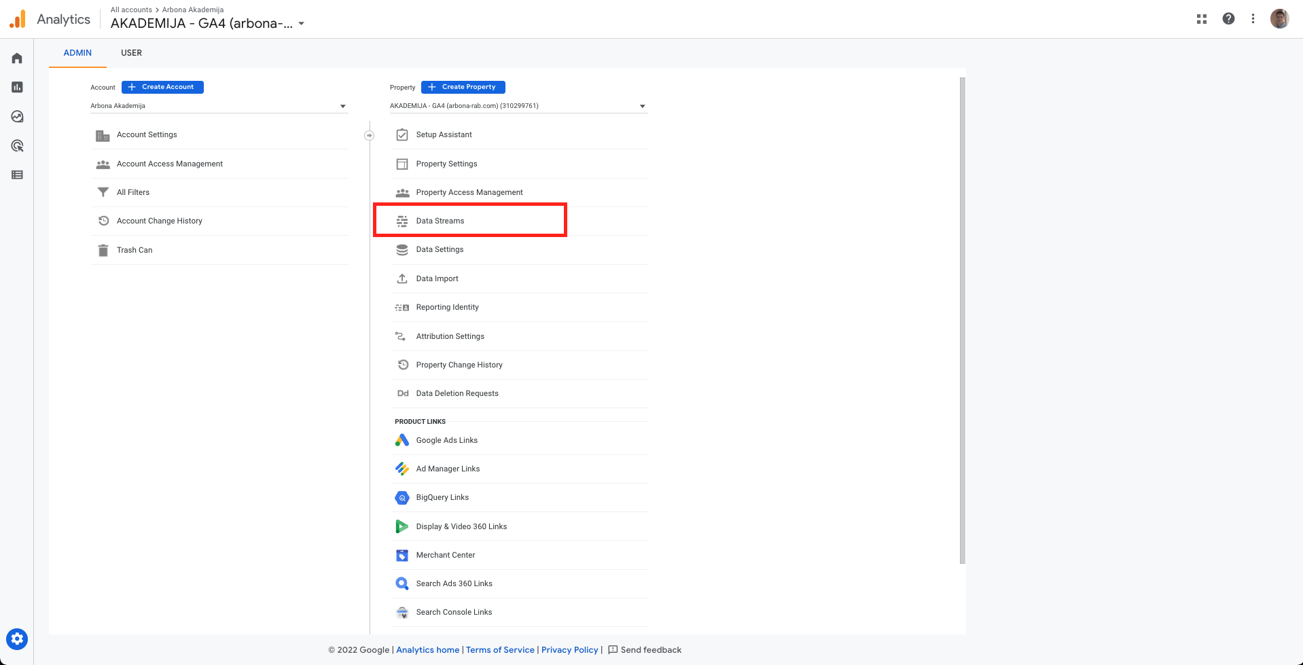Image resolution: width=1303 pixels, height=665 pixels.
Task: Click the Data Settings database icon
Action: coord(402,249)
